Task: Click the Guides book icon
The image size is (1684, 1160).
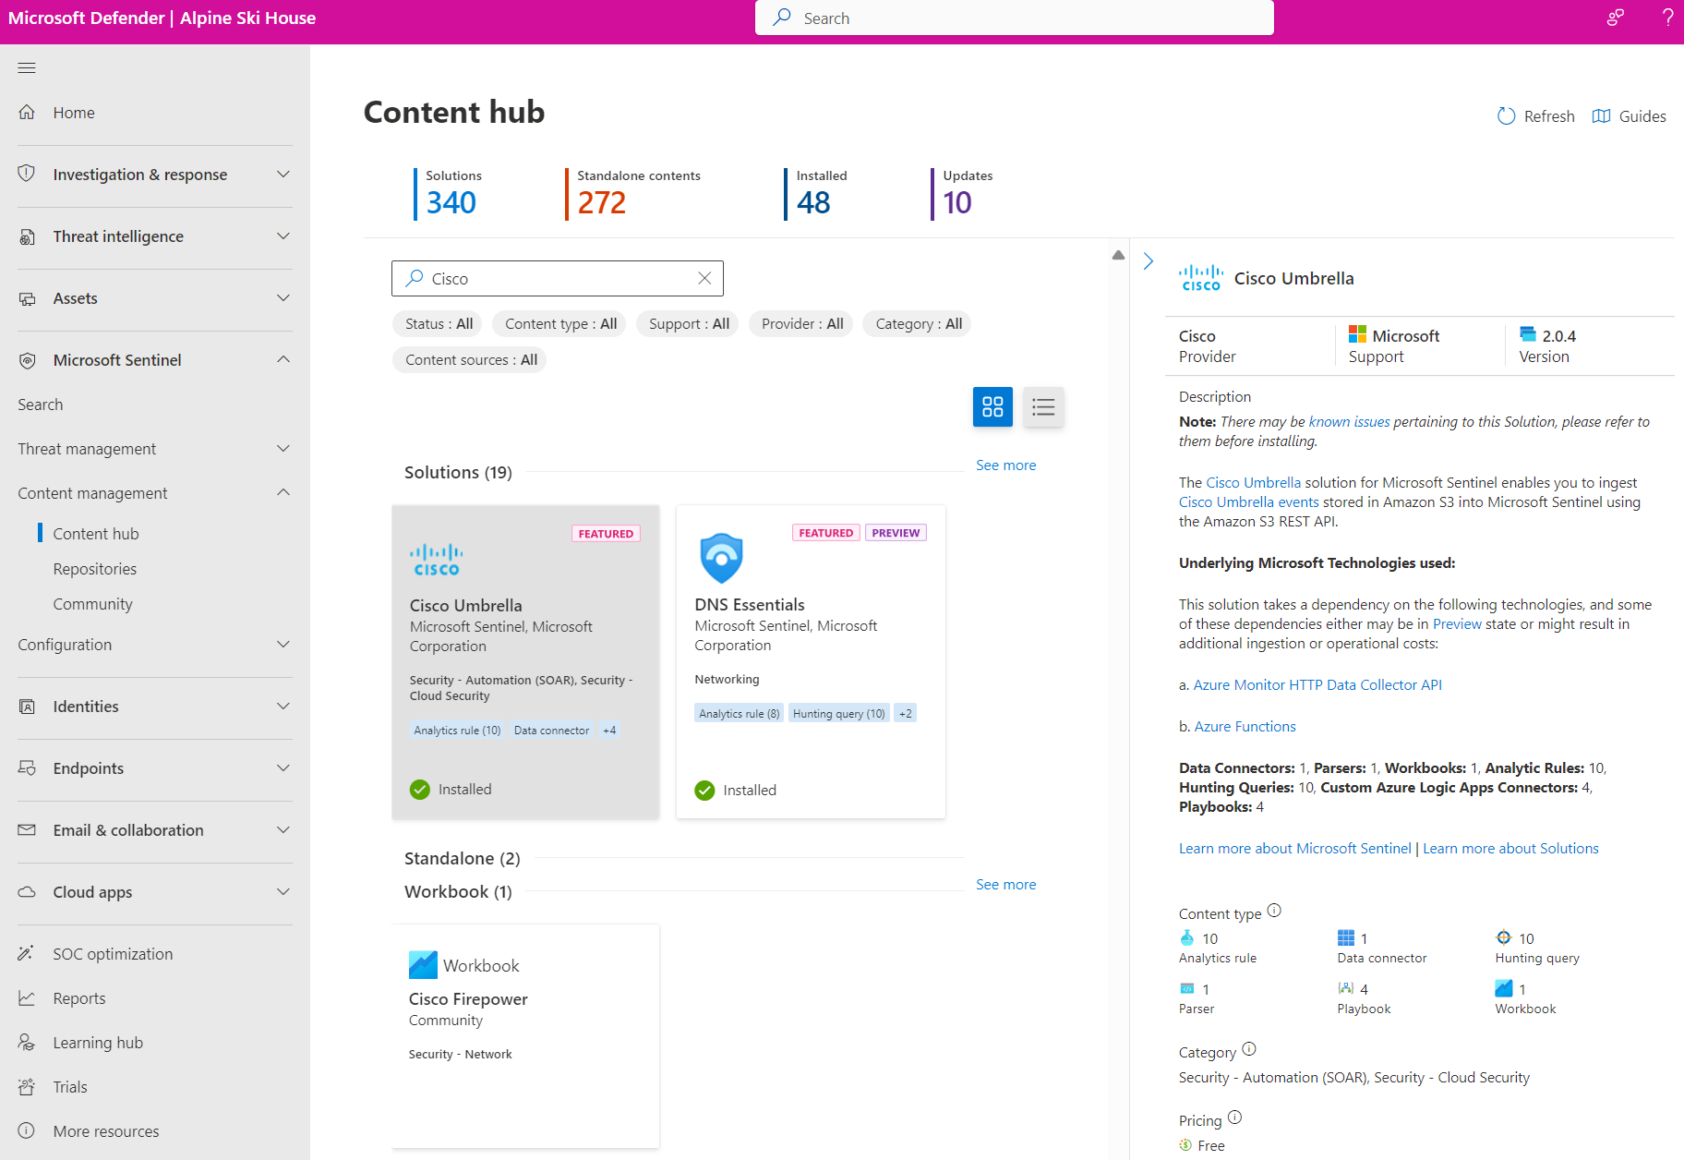Action: click(1602, 116)
